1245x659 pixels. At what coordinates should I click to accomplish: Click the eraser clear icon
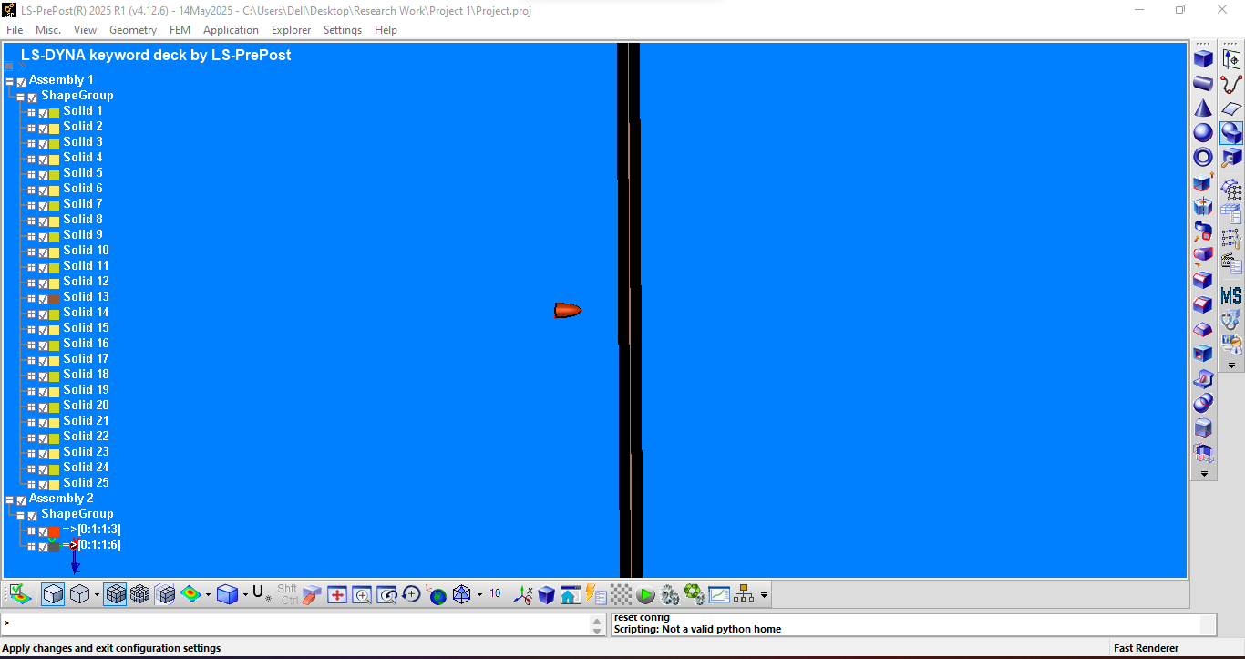pyautogui.click(x=313, y=595)
